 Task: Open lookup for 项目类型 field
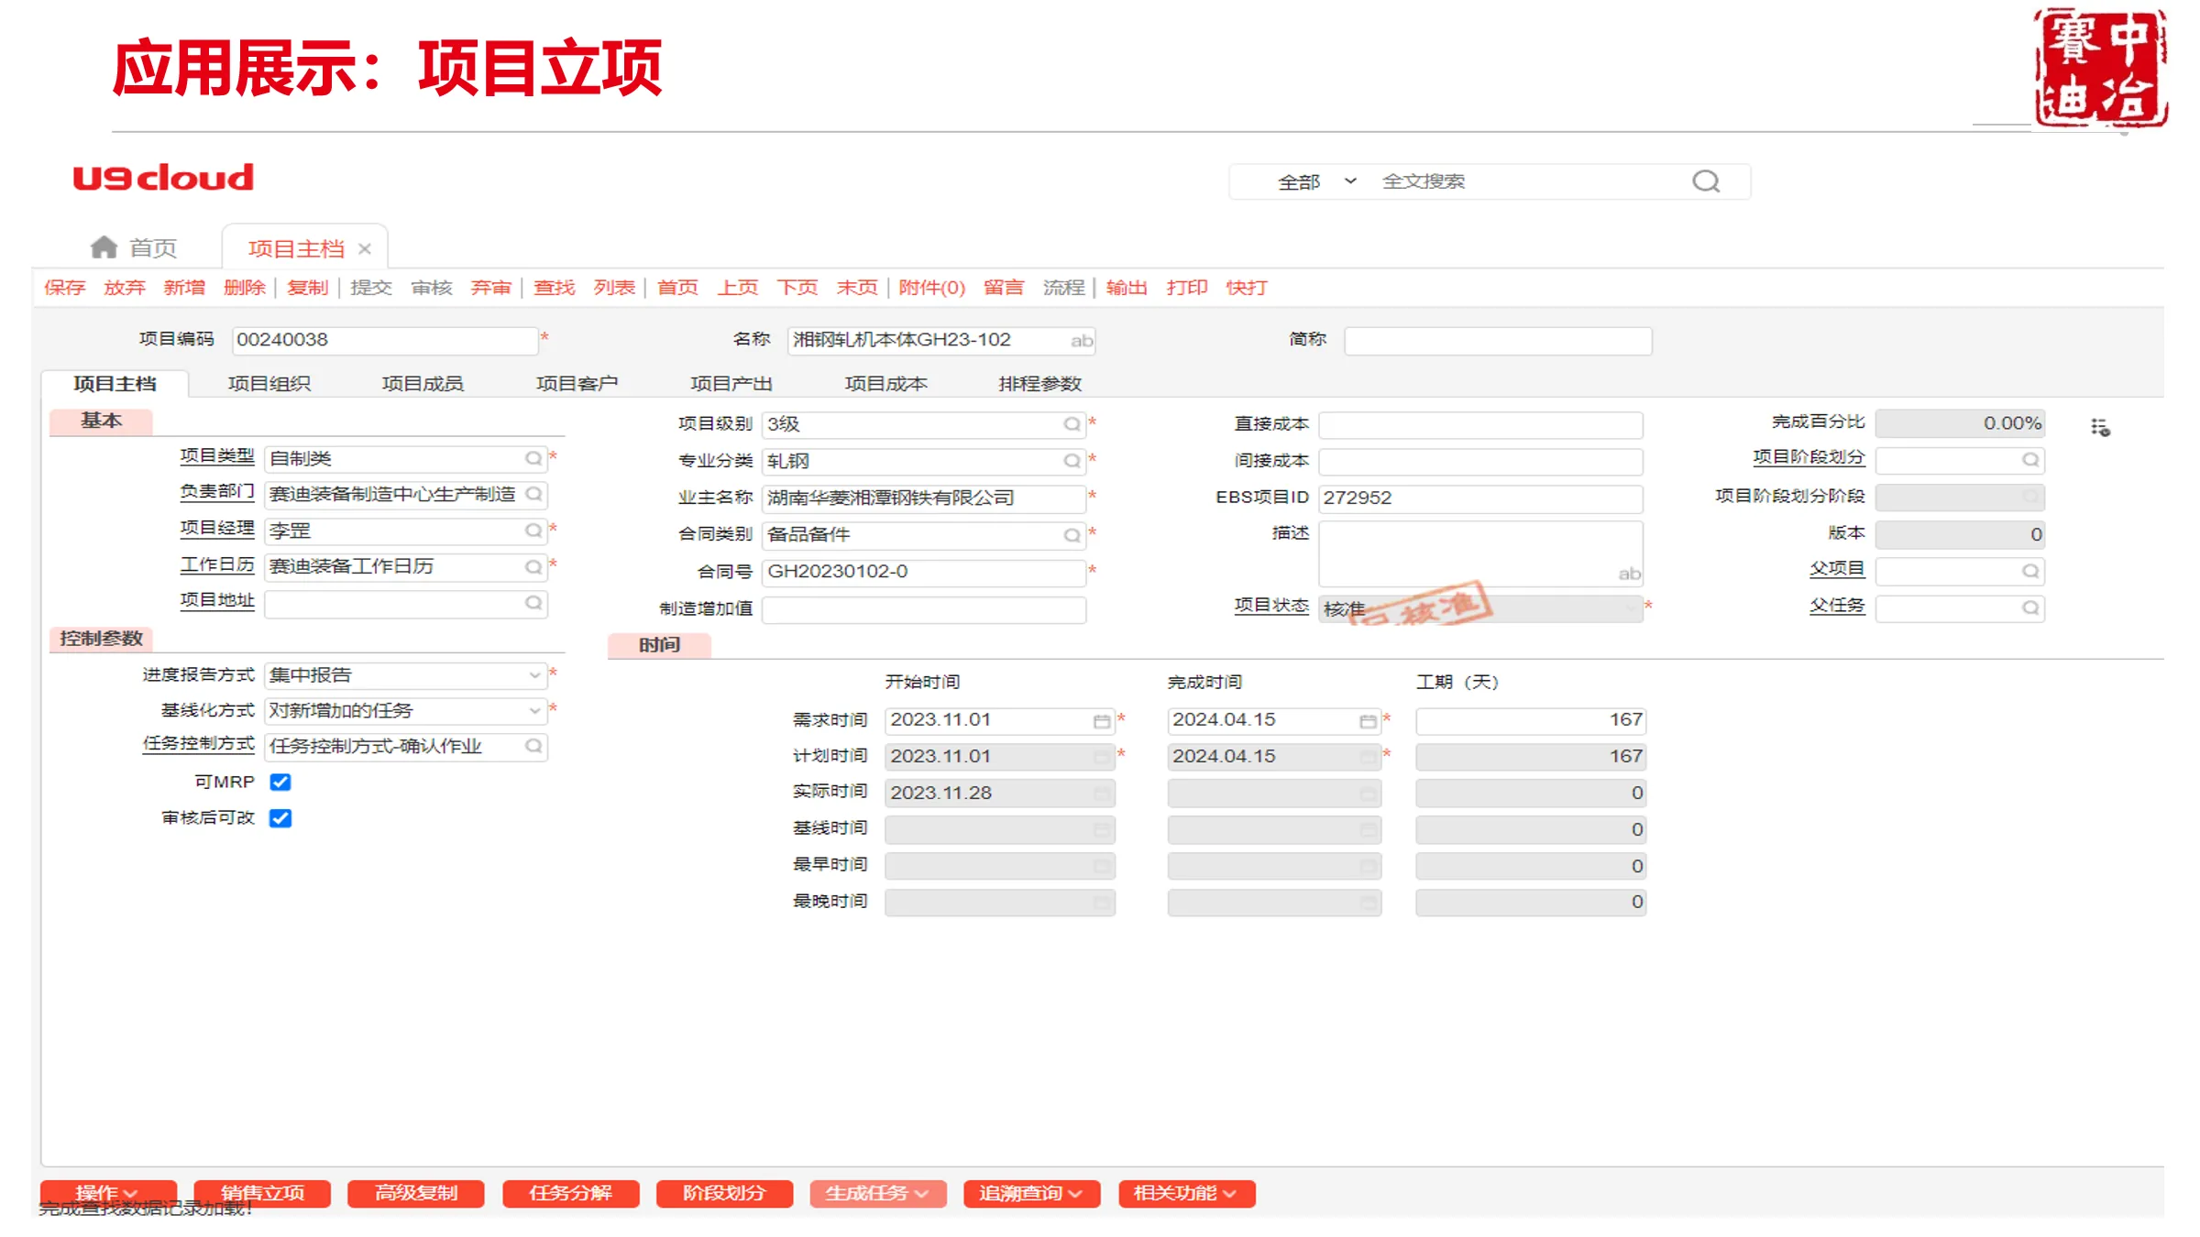click(x=533, y=458)
